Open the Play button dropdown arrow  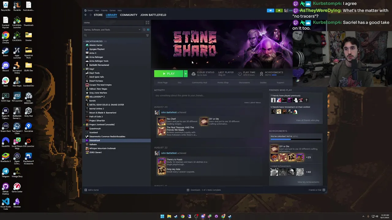[185, 74]
